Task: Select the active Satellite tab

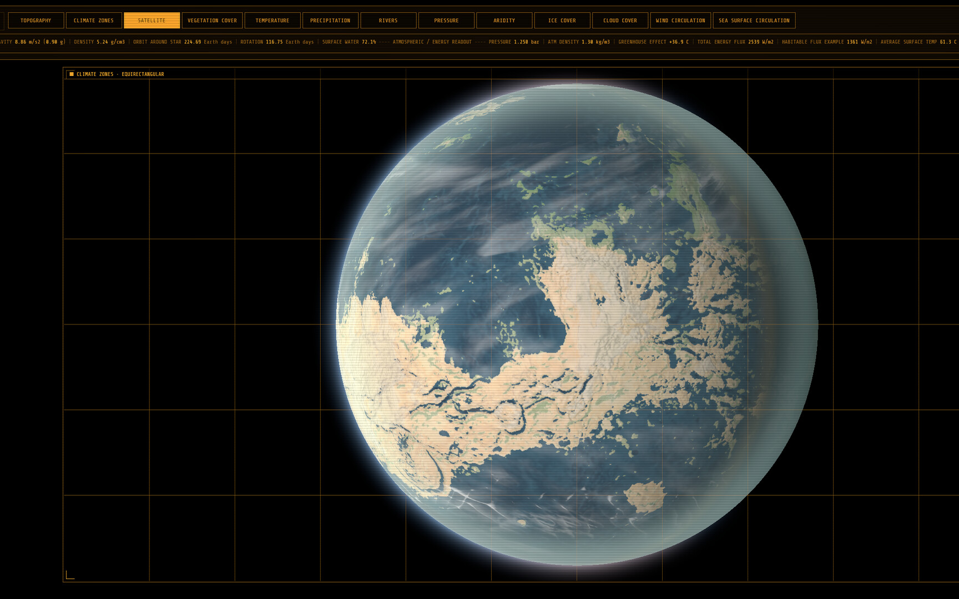Action: pyautogui.click(x=152, y=21)
